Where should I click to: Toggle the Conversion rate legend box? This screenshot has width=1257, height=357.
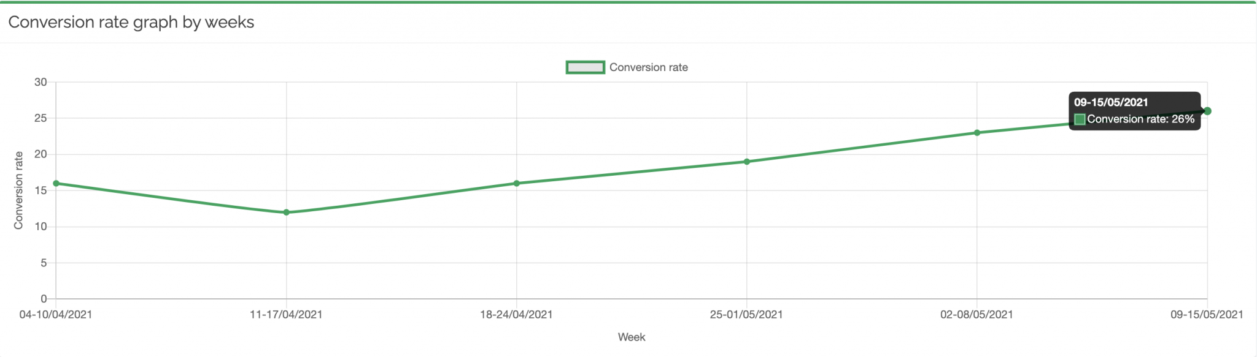[585, 67]
